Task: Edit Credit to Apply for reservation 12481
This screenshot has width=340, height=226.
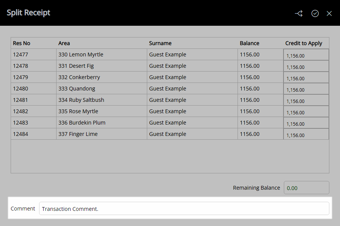Action: pyautogui.click(x=306, y=100)
